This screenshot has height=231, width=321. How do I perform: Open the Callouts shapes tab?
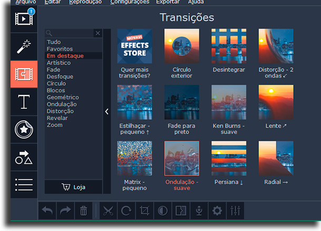point(24,157)
